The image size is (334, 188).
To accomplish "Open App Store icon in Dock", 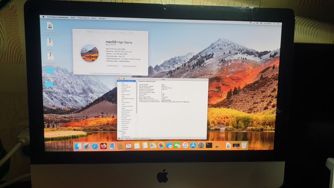I will click(193, 145).
